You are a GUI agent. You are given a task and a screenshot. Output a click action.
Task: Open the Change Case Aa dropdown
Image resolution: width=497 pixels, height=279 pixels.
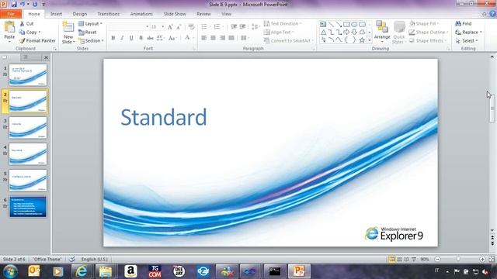pos(172,38)
